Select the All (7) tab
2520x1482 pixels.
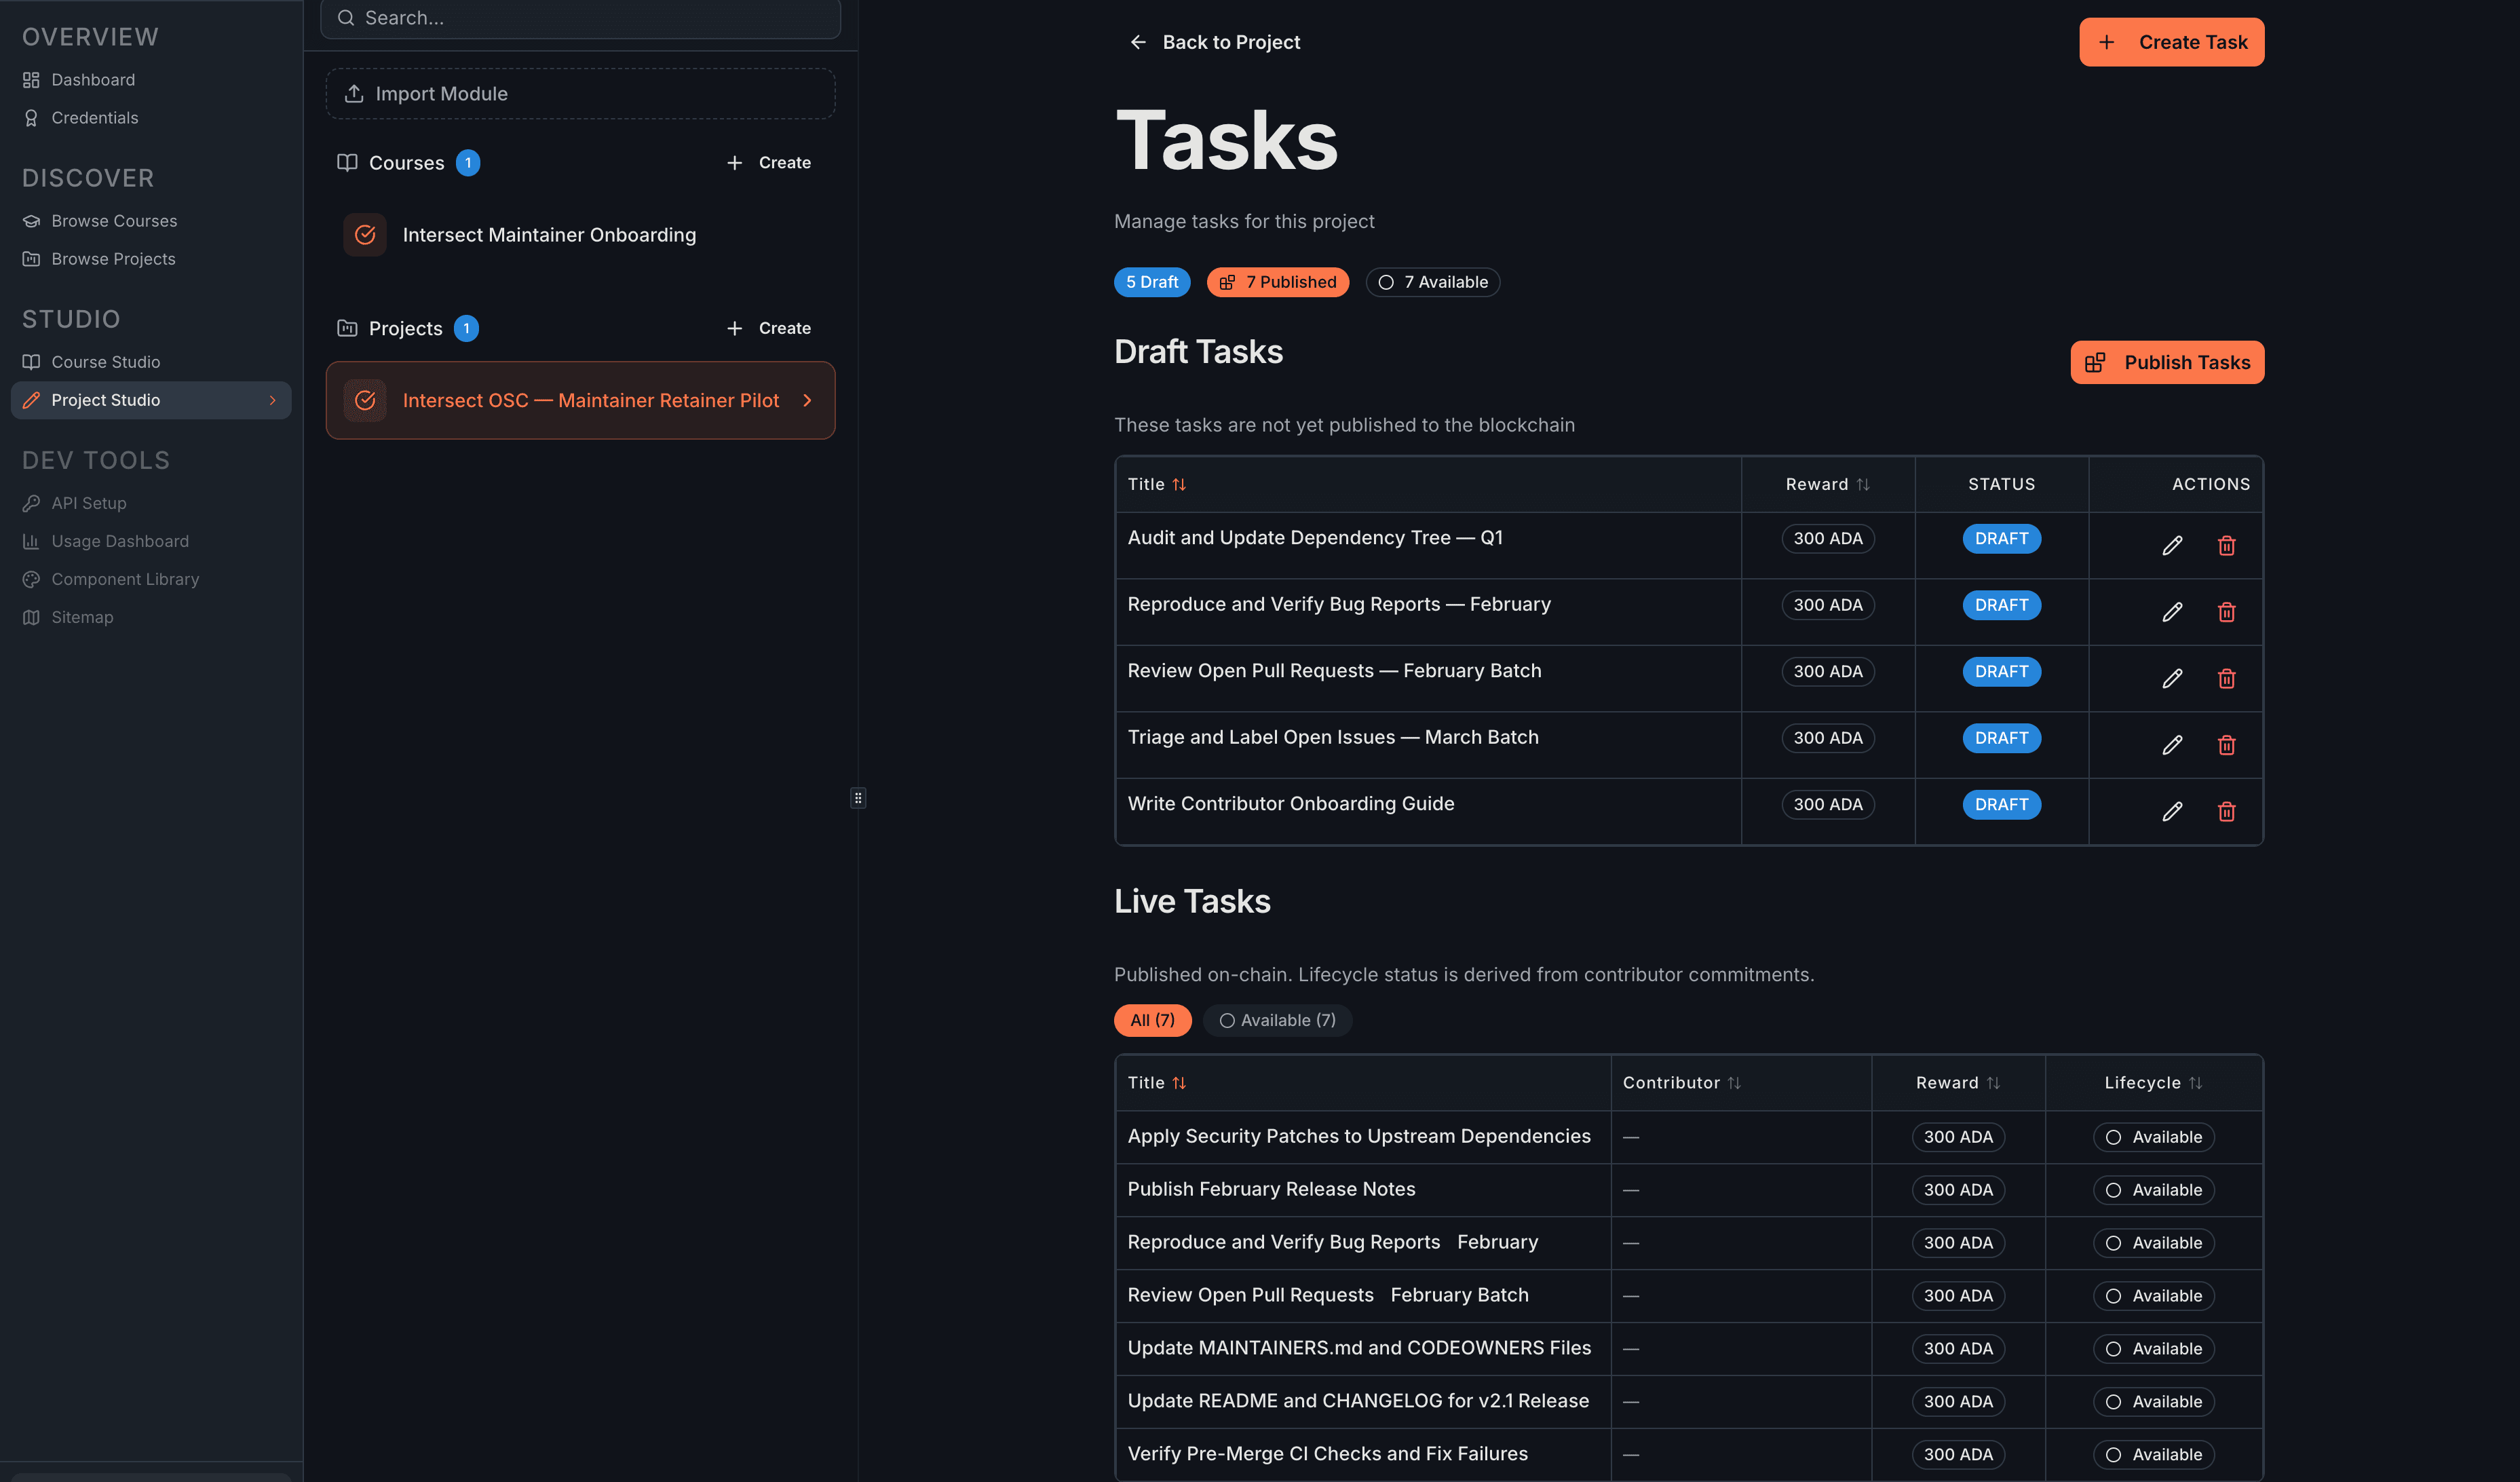click(x=1152, y=1020)
